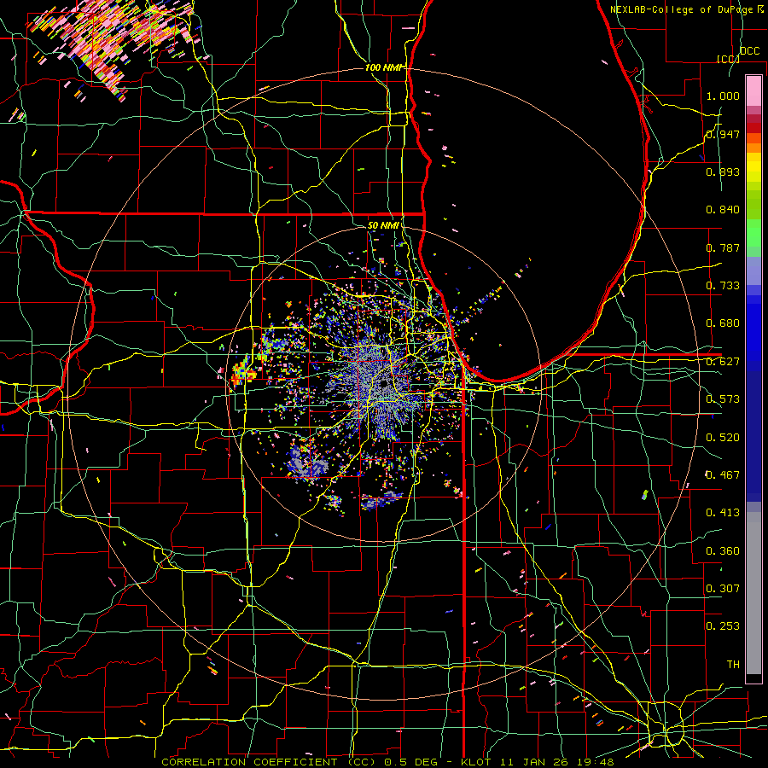Select the 0.573 scale value
768x768 pixels.
(723, 399)
